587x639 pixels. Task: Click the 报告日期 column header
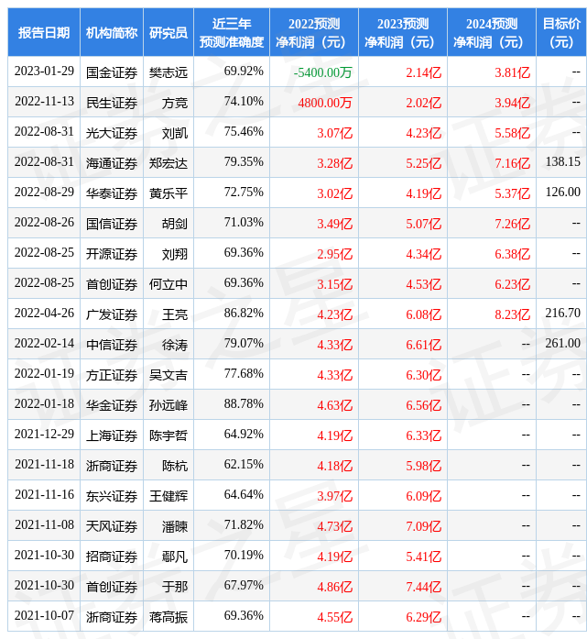[44, 32]
